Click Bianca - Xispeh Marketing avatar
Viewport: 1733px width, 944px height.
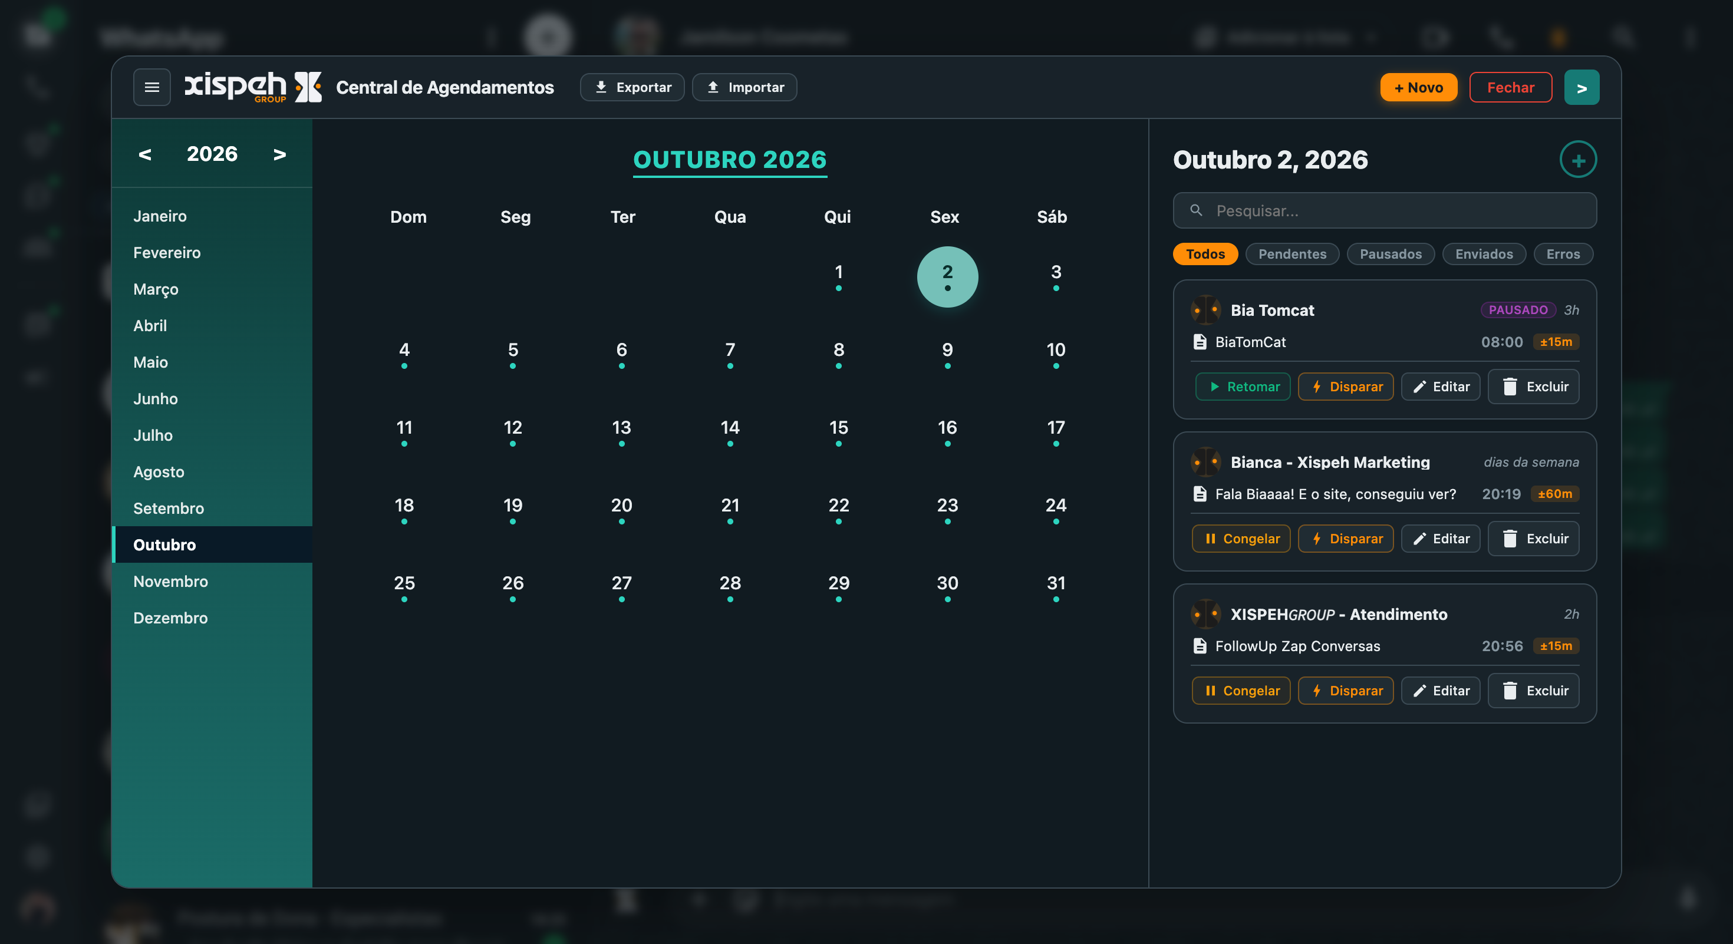tap(1205, 462)
